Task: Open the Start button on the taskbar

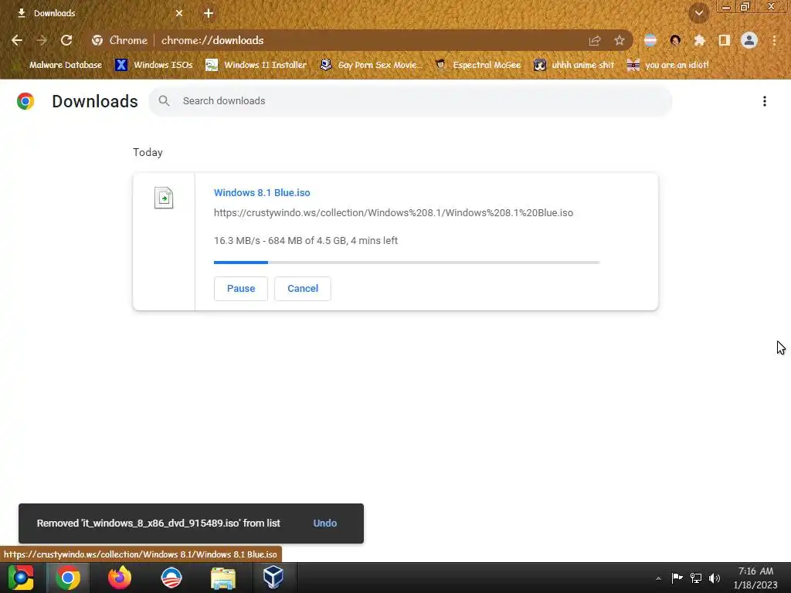Action: (21, 578)
